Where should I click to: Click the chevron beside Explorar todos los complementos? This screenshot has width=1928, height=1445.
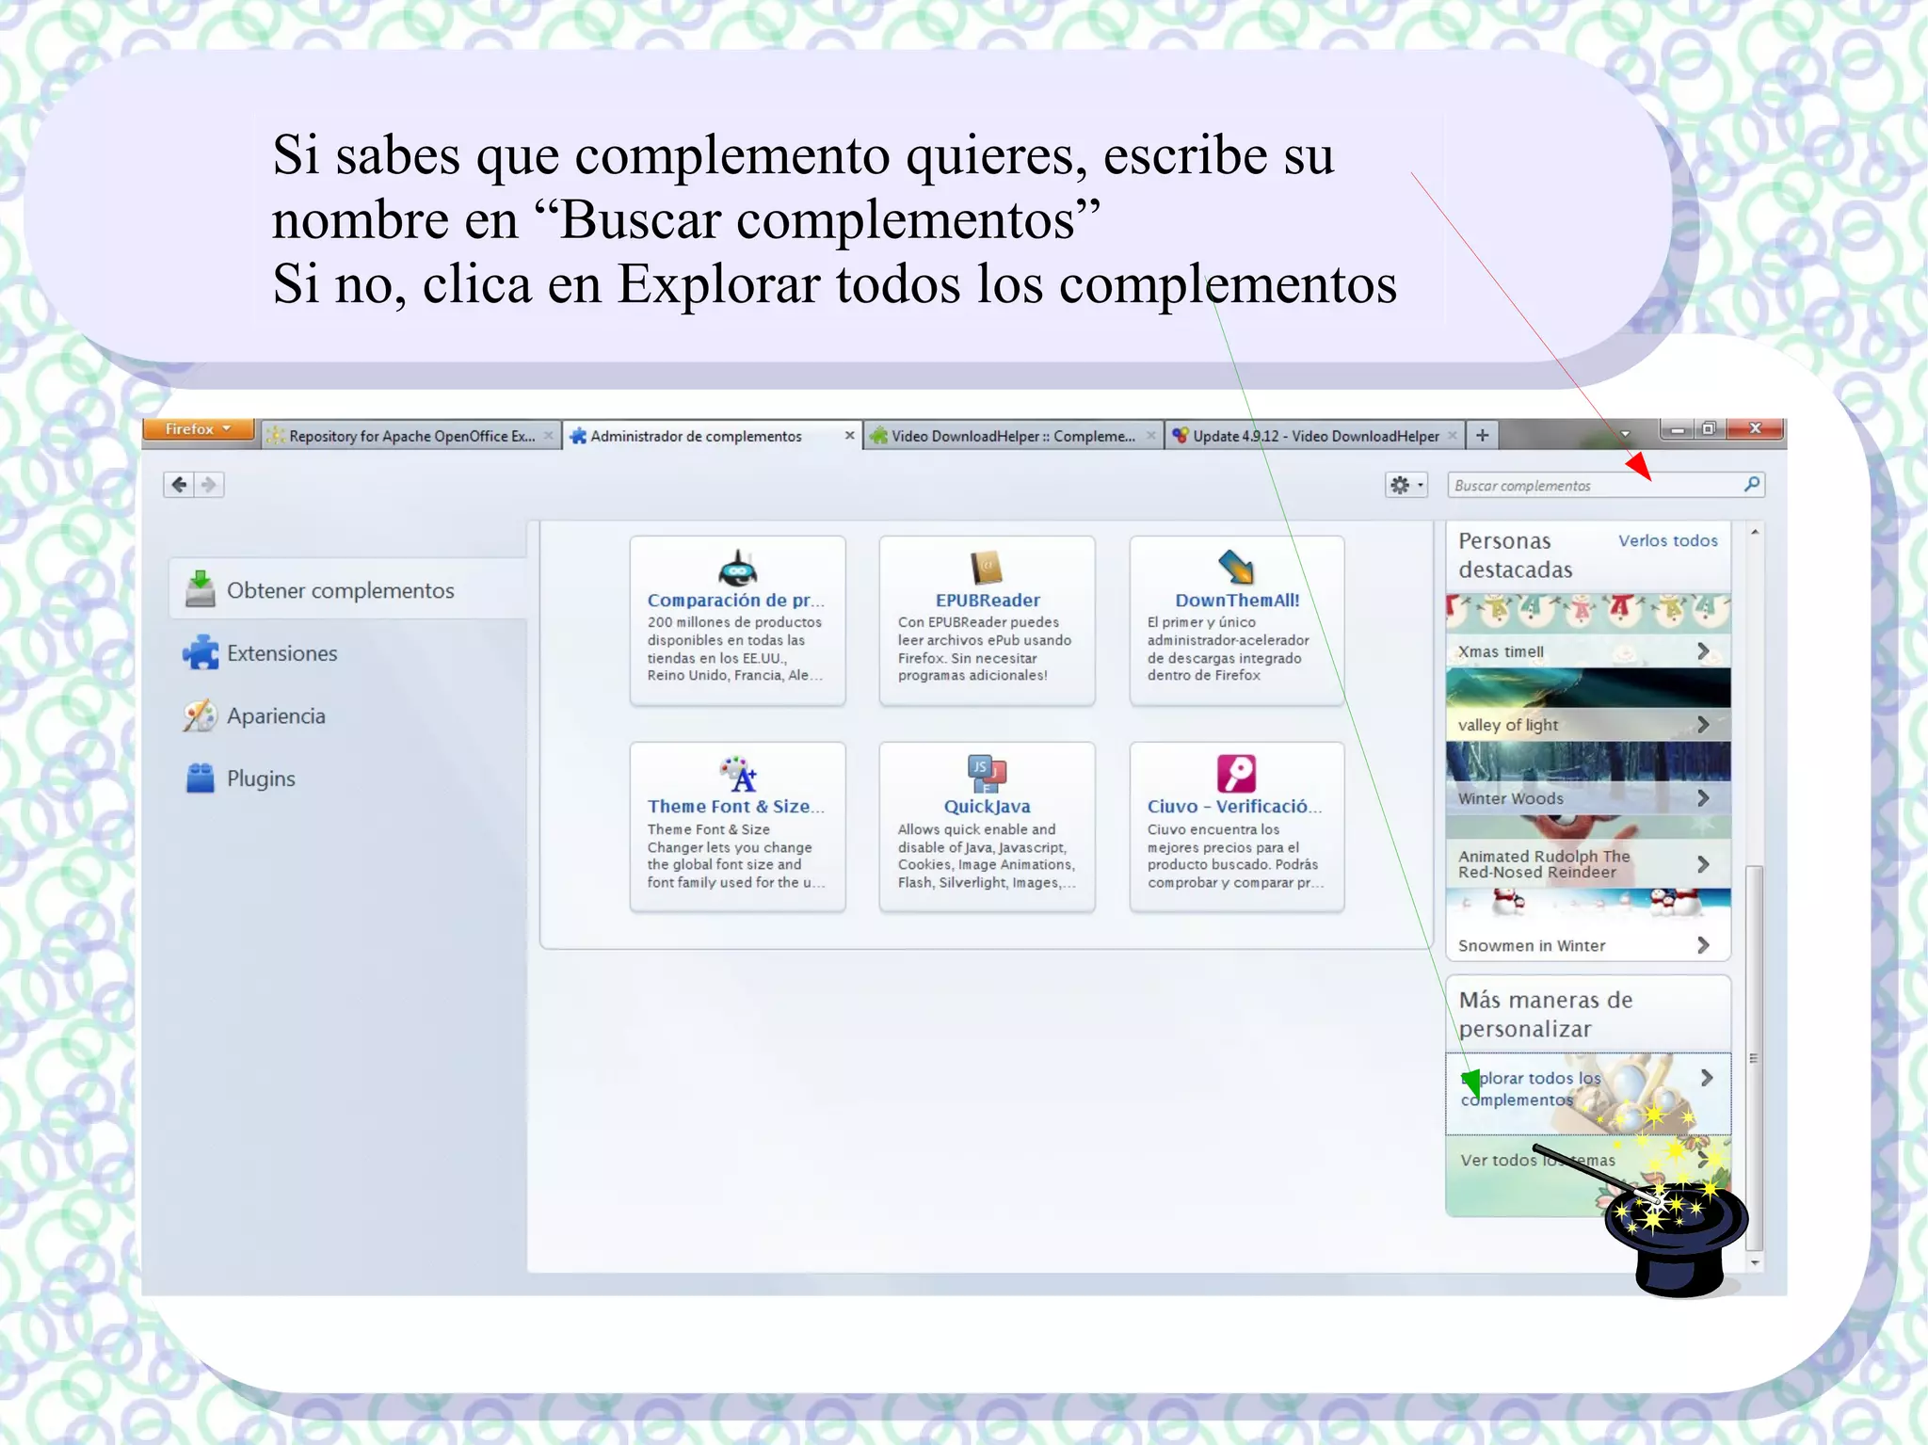point(1706,1078)
